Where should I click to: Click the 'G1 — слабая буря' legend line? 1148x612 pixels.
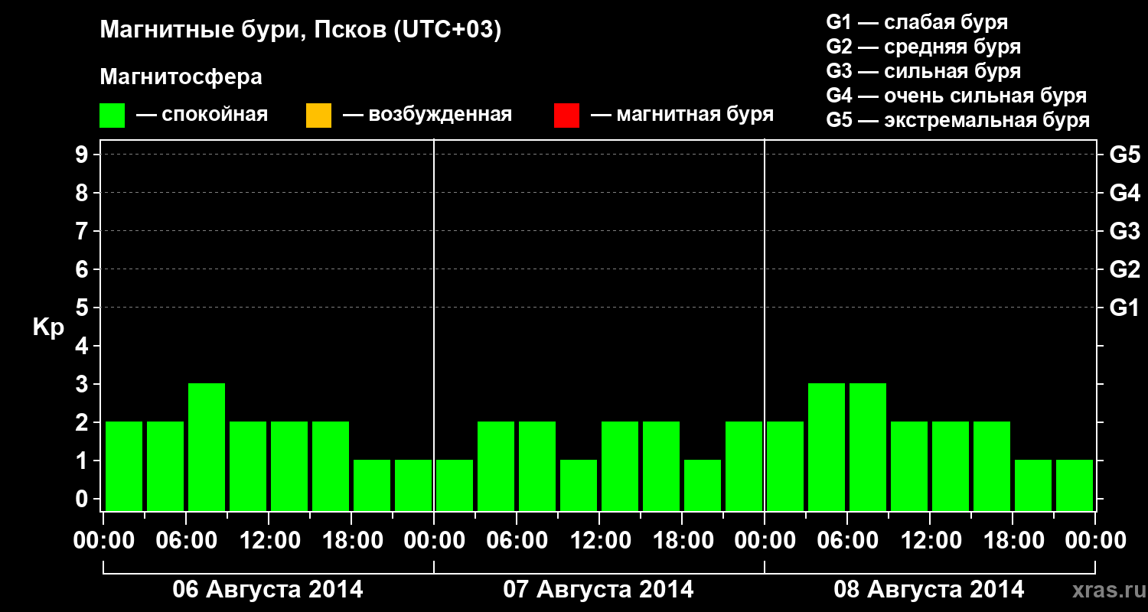[917, 22]
